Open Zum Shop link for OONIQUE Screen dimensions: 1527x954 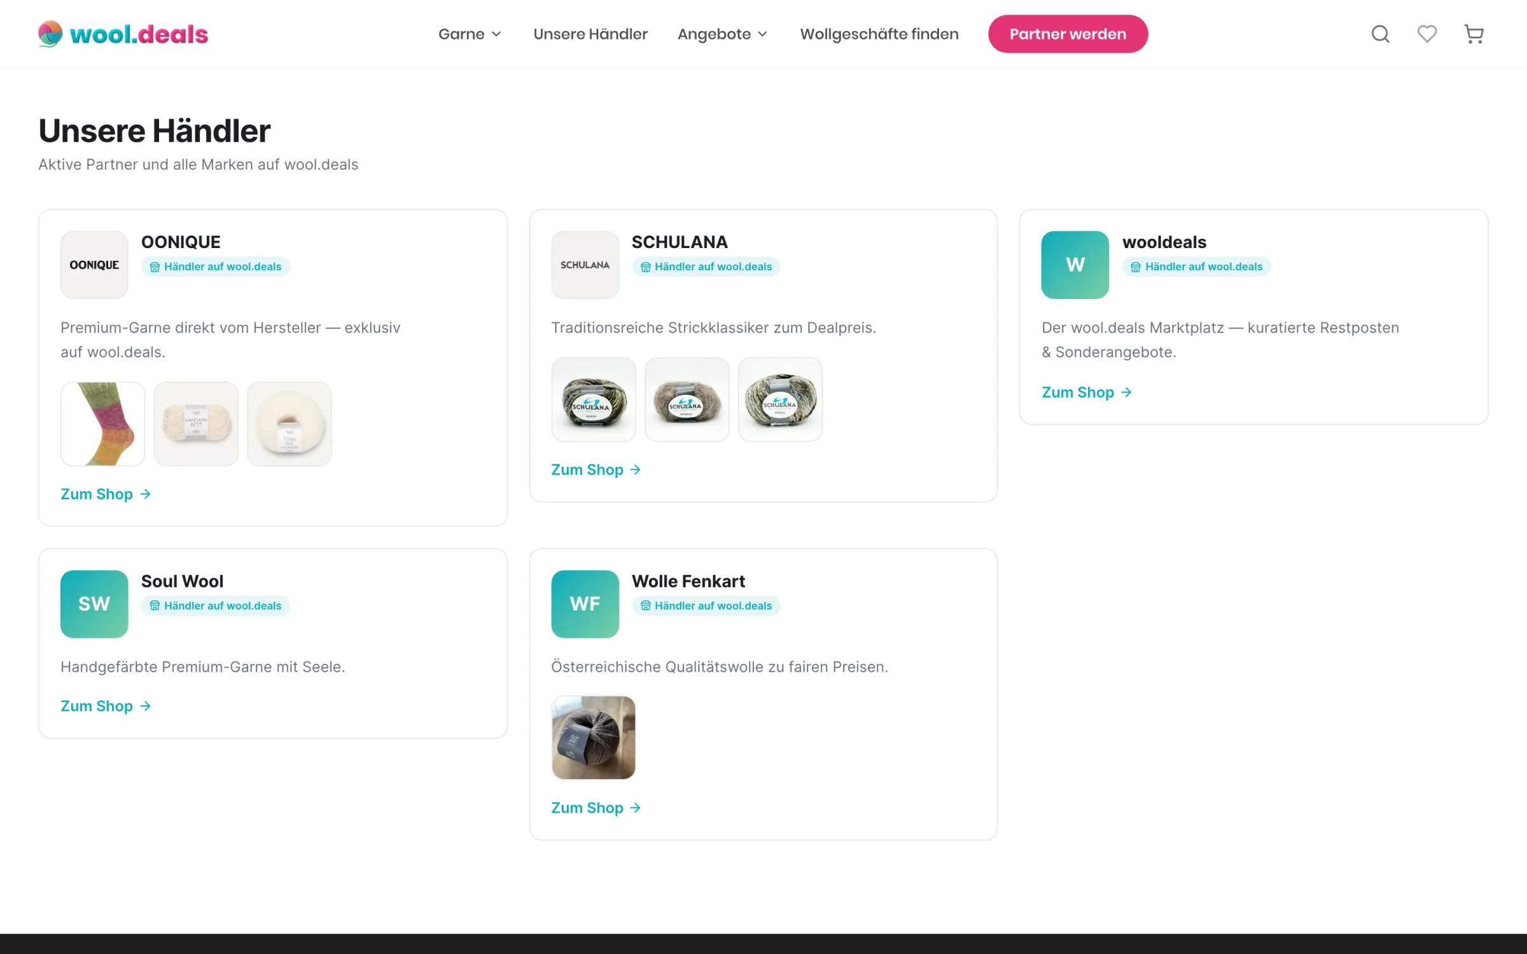(106, 494)
